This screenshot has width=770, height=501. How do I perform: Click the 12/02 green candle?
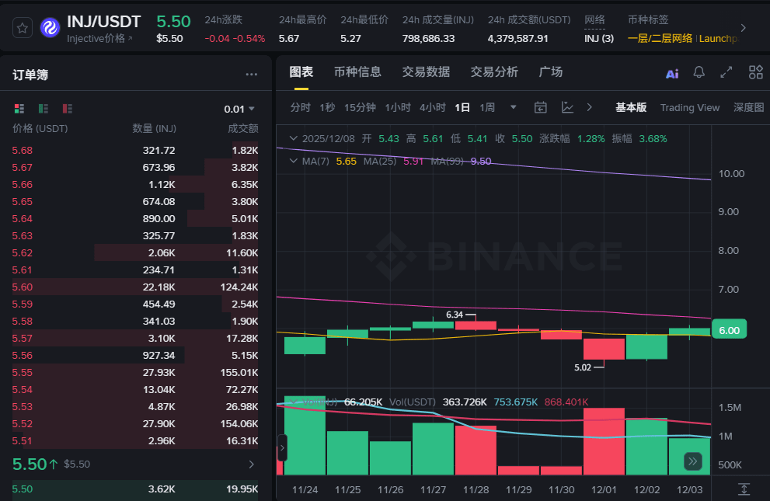pyautogui.click(x=646, y=347)
